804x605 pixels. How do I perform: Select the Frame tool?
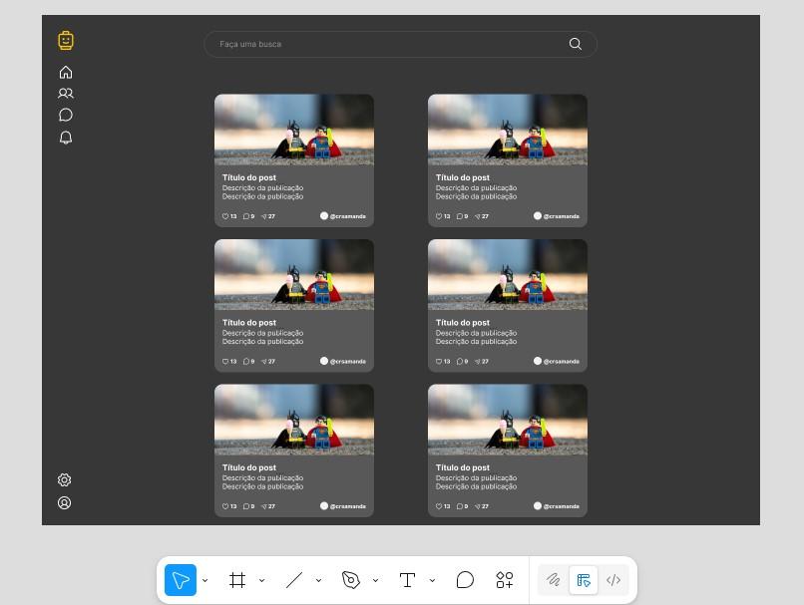236,580
